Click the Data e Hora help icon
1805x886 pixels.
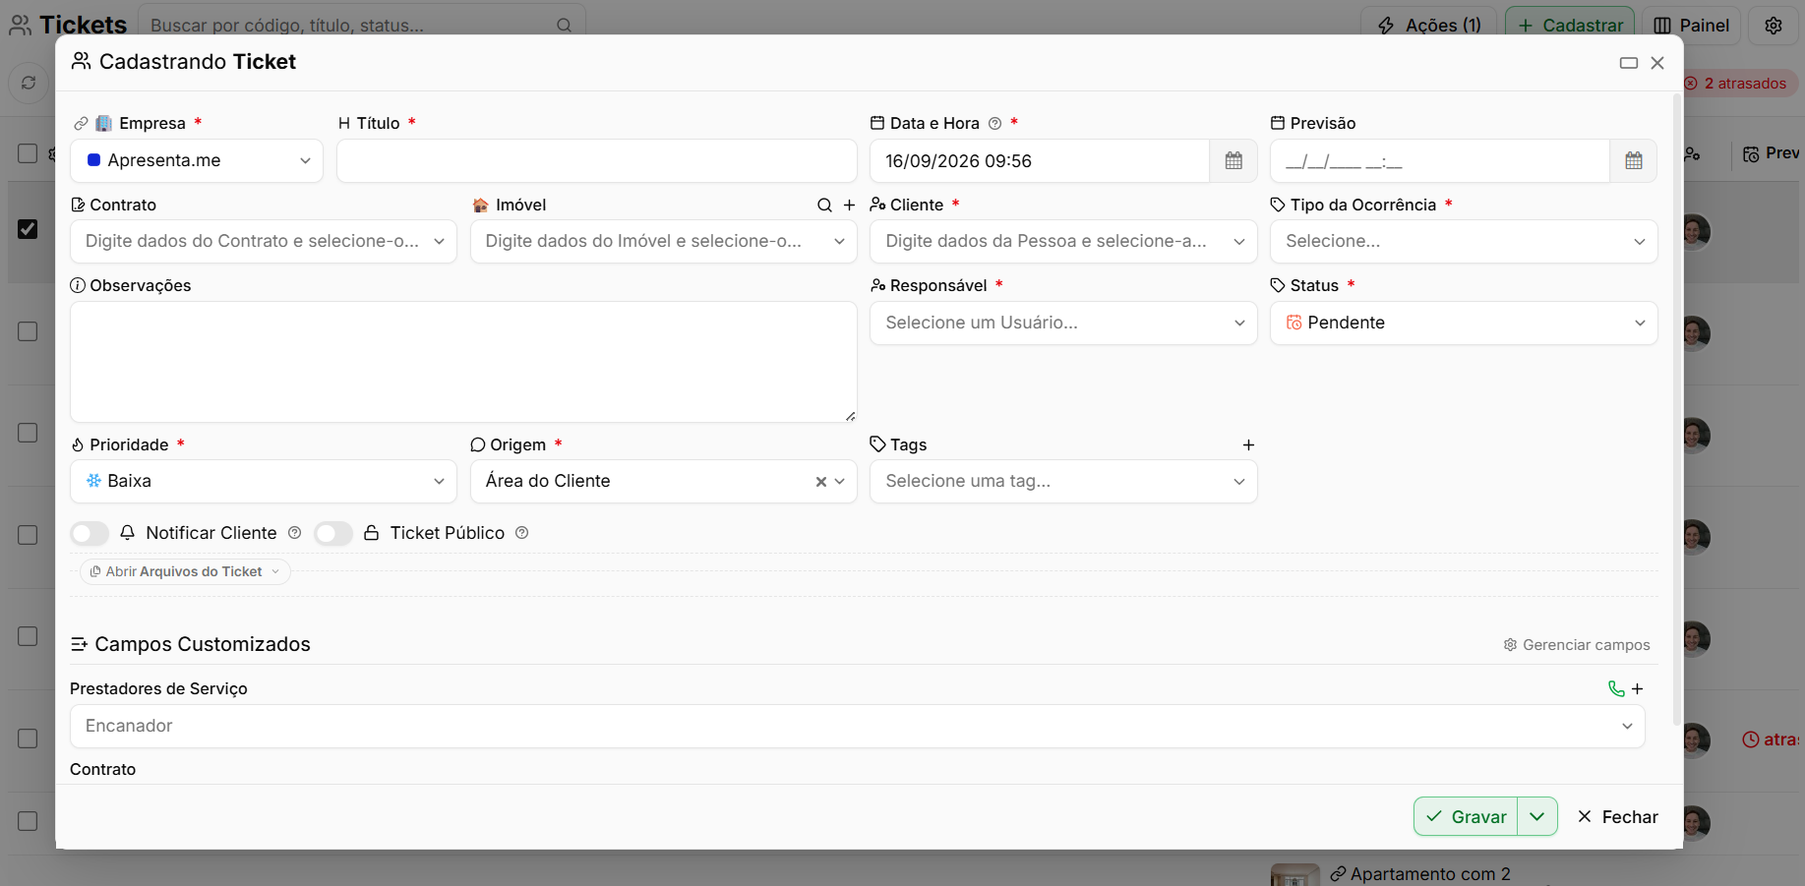coord(994,123)
